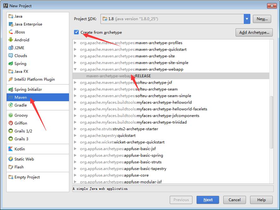Choose the Flash icon

click(11, 167)
